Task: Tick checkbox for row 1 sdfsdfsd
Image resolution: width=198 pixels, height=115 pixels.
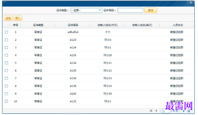Action: point(6,32)
